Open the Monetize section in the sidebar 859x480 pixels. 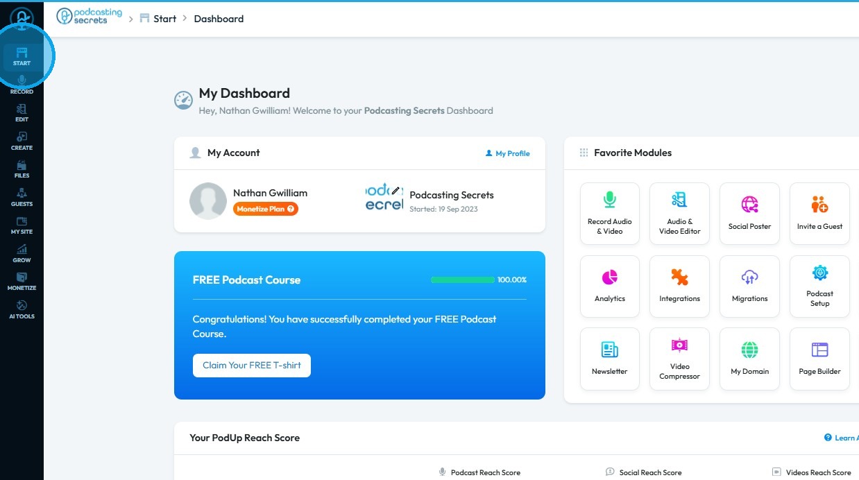coord(22,282)
